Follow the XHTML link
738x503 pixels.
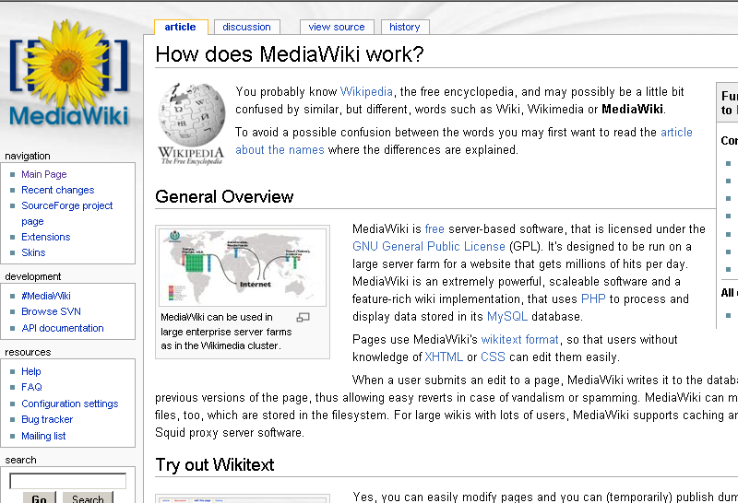pos(444,357)
